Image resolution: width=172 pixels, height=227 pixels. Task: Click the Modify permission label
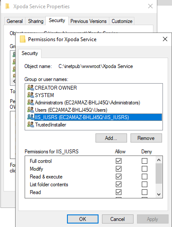pos(36,169)
